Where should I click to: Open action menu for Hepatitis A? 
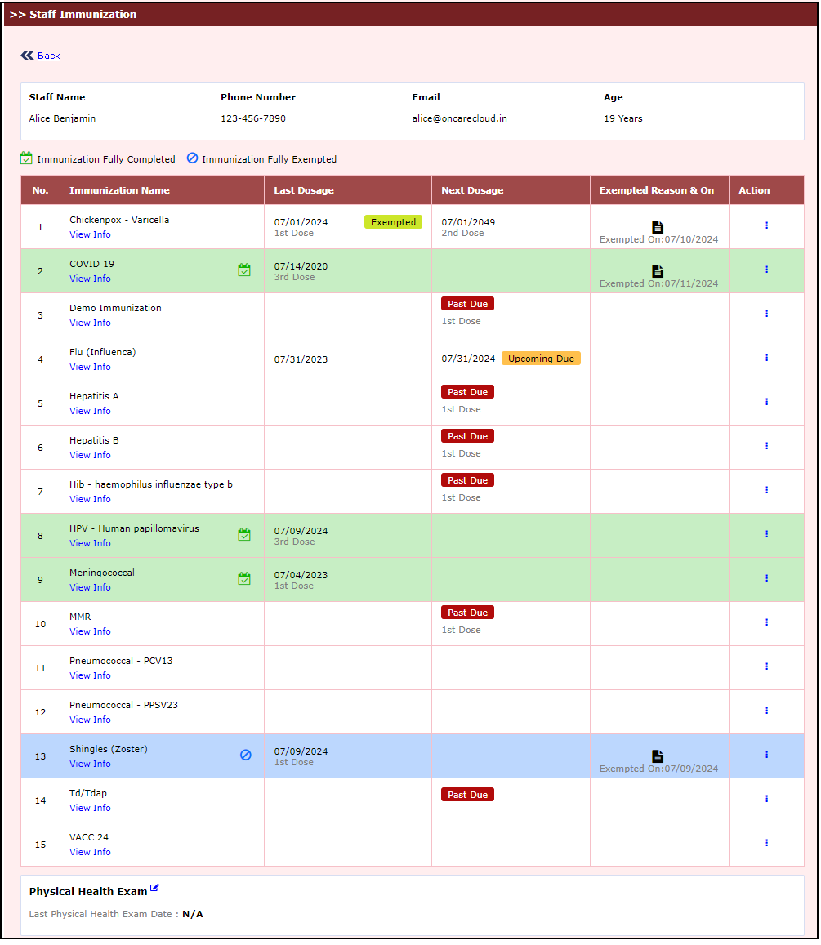766,402
